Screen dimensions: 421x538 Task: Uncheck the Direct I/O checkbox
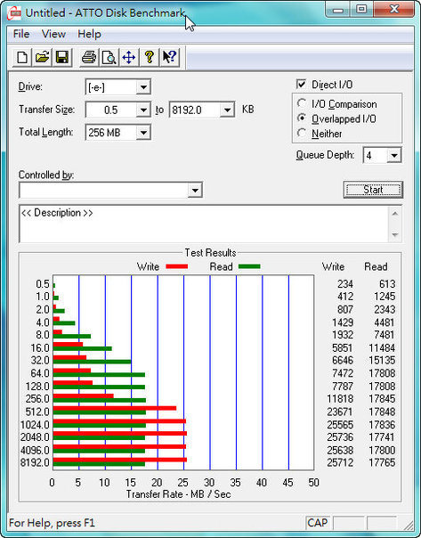tap(301, 85)
